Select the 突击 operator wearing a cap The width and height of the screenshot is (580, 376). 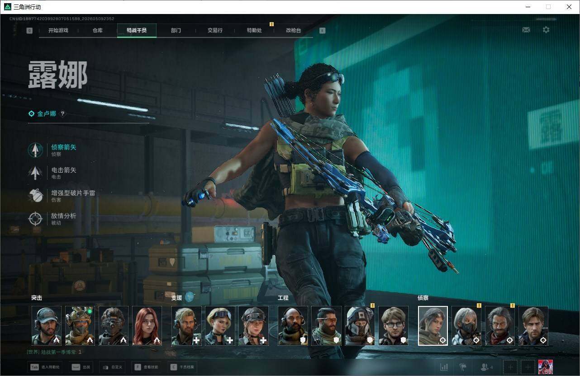(x=47, y=326)
